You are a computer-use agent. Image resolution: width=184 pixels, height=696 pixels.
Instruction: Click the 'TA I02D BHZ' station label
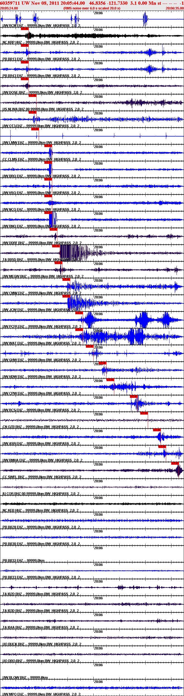(x=12, y=594)
